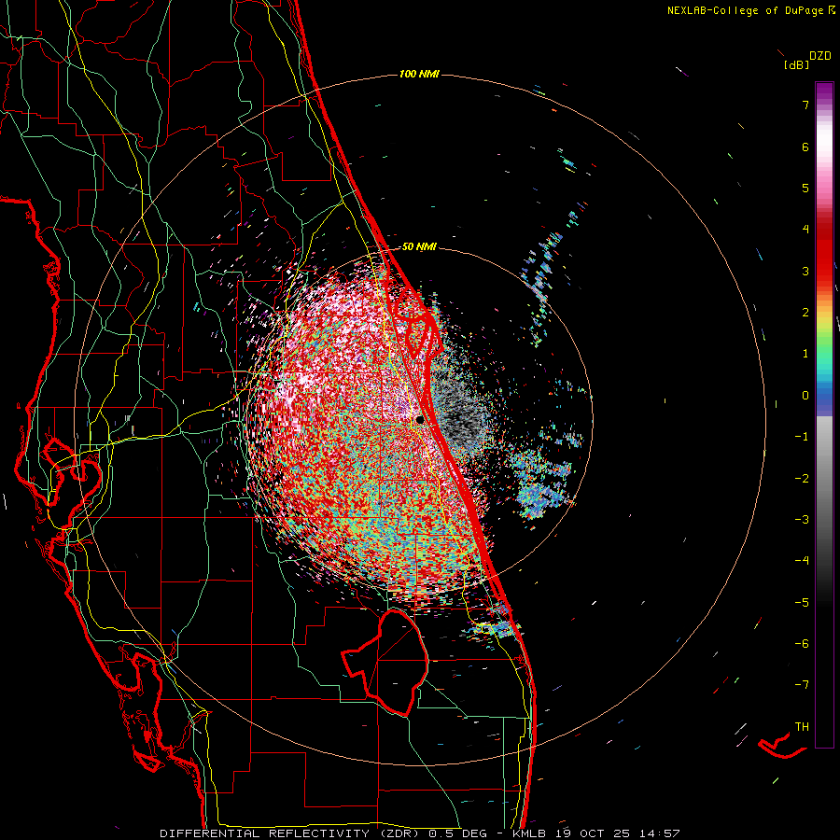Click the DZD legend title

[820, 56]
